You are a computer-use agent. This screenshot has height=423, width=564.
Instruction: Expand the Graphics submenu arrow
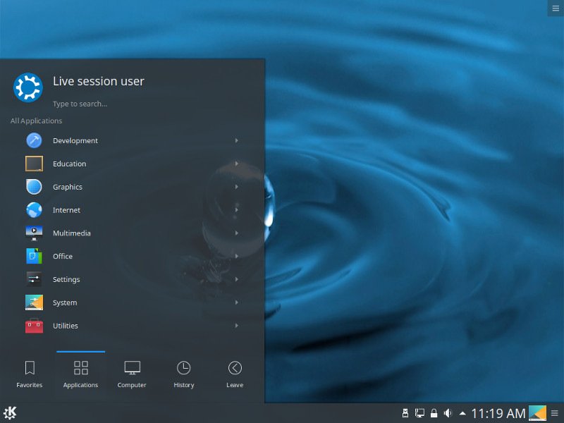[x=236, y=187]
